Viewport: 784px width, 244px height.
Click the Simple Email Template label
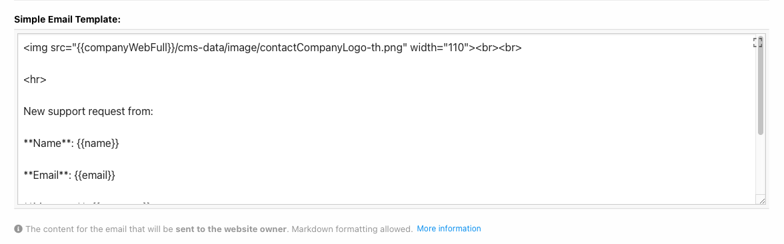67,19
